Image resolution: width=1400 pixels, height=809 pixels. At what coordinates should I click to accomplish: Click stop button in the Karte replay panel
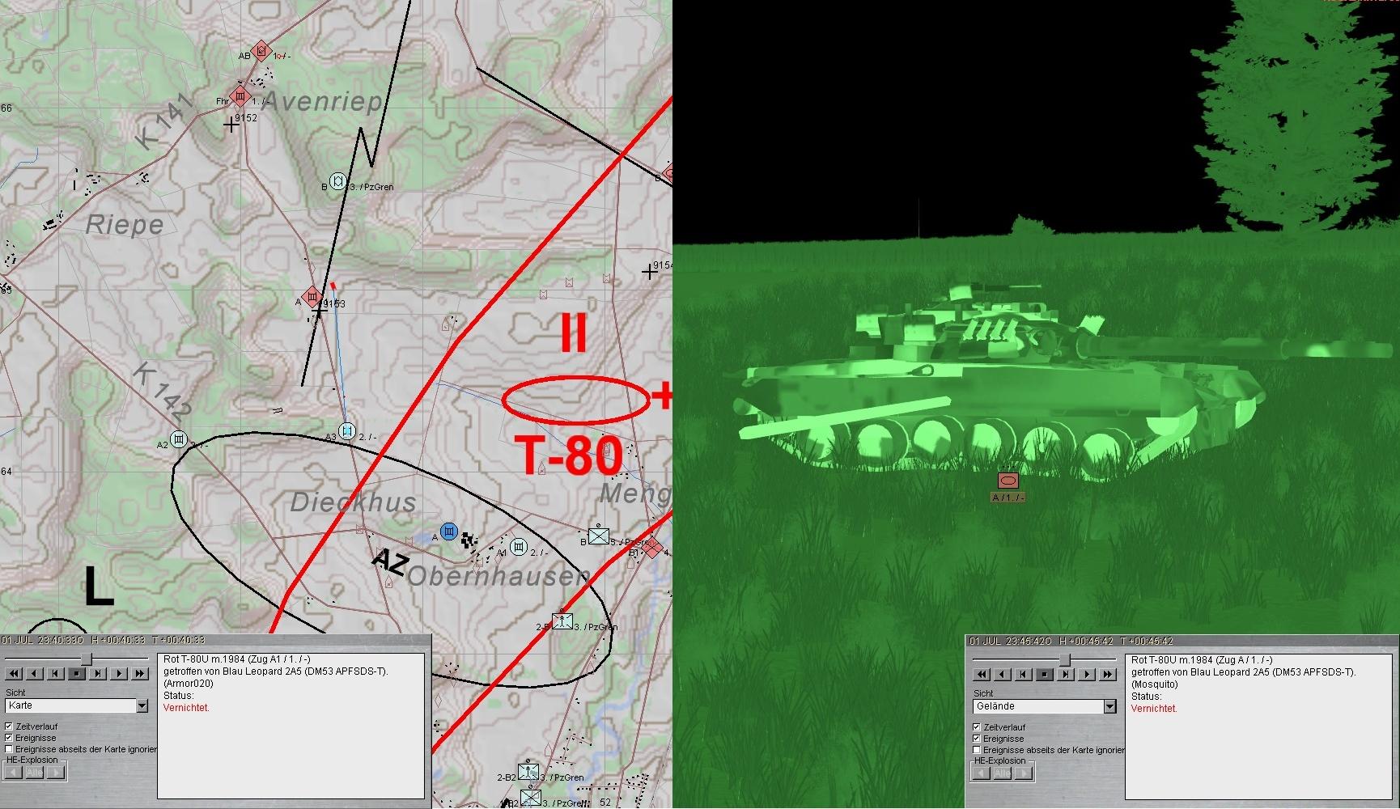coord(76,673)
